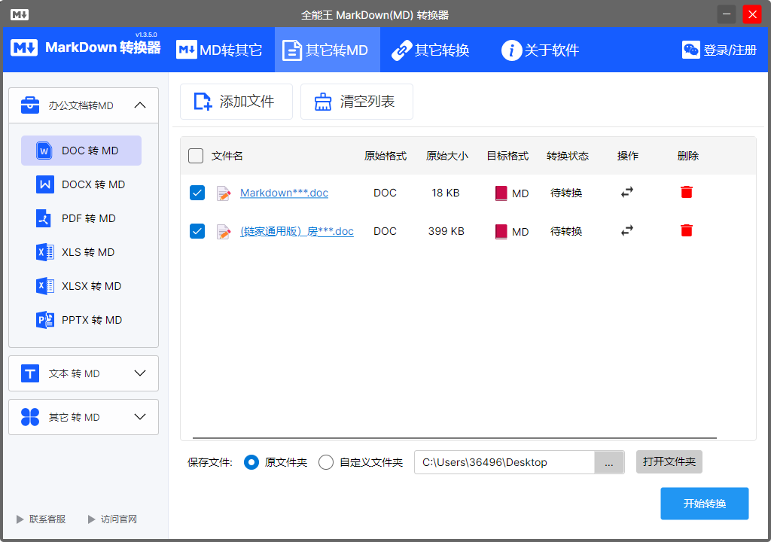
Task: Select DOC 转 MD in the sidebar
Action: tap(81, 151)
